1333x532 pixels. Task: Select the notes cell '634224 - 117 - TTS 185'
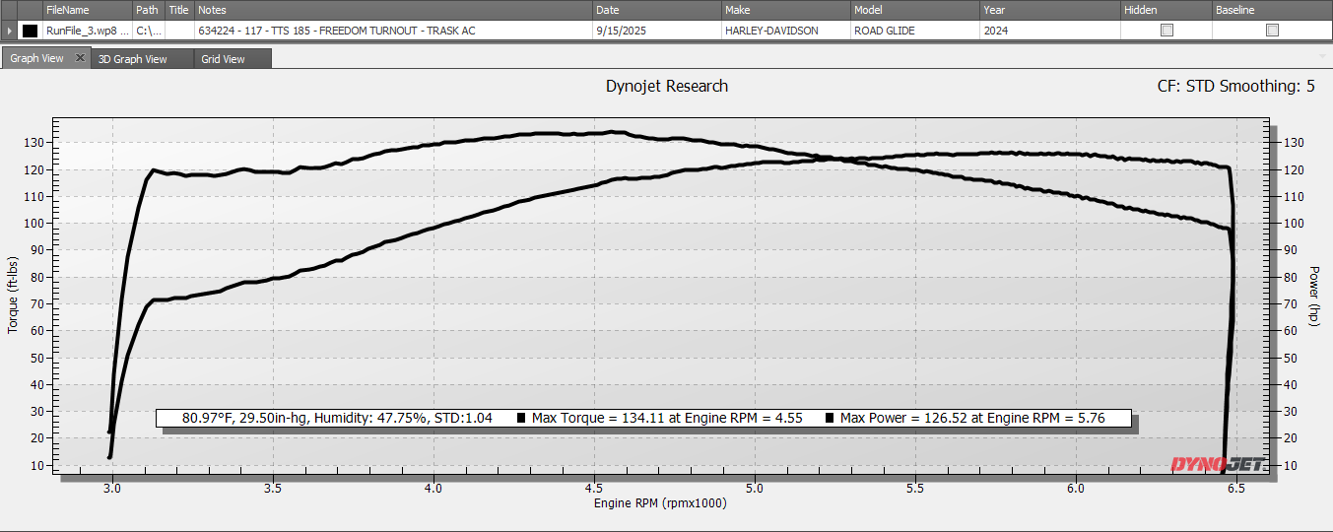(x=393, y=31)
